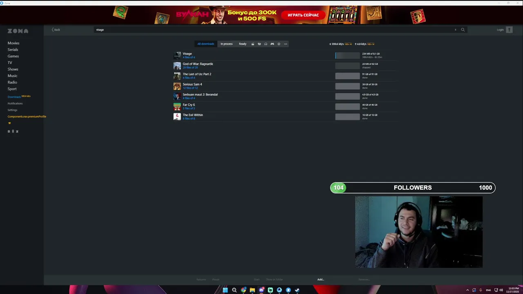Expand The Evil Within '8 files of 8'
The height and width of the screenshot is (294, 523).
click(x=189, y=119)
